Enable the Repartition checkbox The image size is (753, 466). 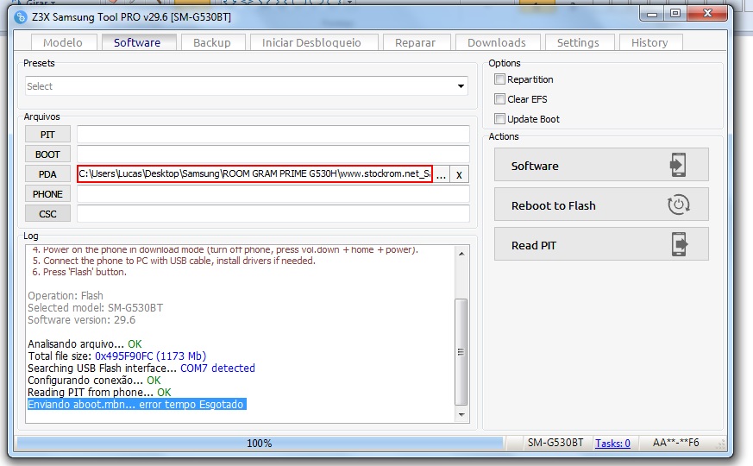pos(500,79)
